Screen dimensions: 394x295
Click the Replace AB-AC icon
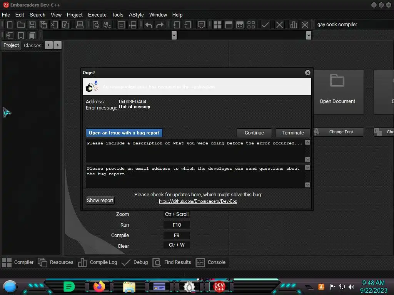tap(107, 25)
